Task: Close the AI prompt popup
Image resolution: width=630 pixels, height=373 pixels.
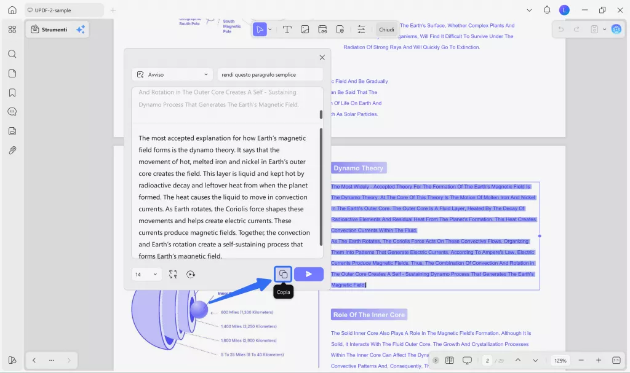Action: tap(322, 57)
